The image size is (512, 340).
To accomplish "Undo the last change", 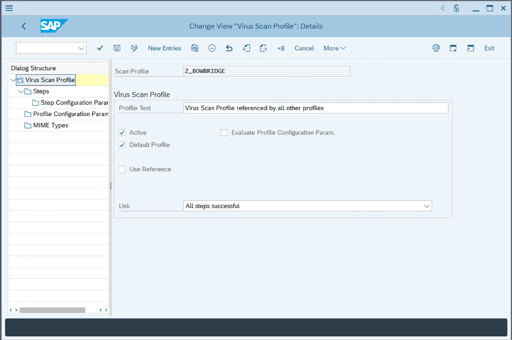I will 229,48.
